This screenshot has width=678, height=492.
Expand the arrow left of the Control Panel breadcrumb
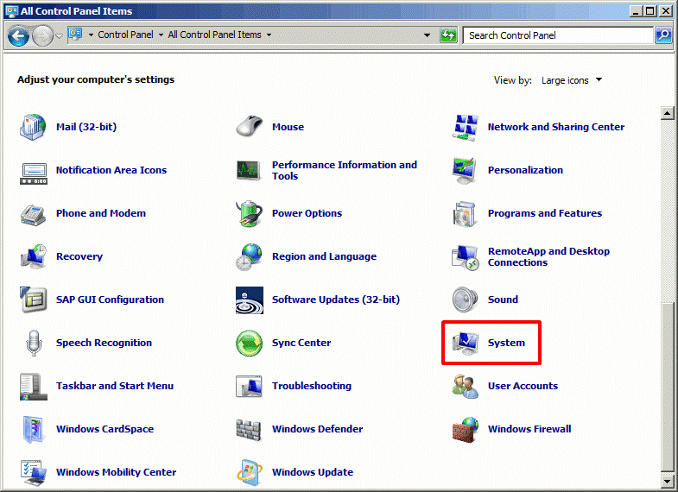[91, 35]
